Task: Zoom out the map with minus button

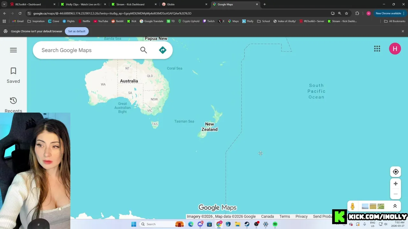Action: tap(396, 194)
